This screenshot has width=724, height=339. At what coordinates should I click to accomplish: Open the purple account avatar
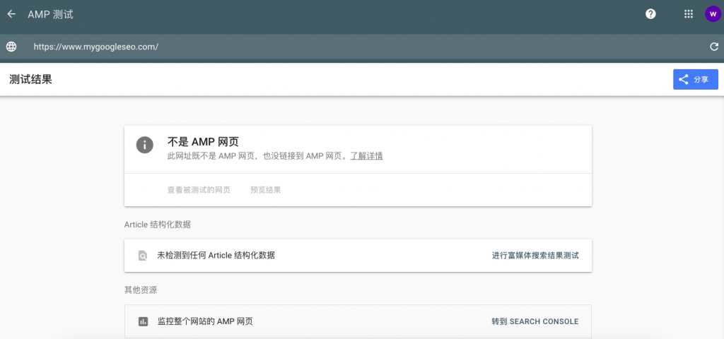[713, 14]
